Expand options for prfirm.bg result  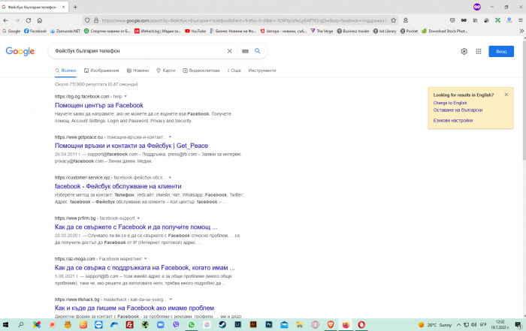(138, 218)
